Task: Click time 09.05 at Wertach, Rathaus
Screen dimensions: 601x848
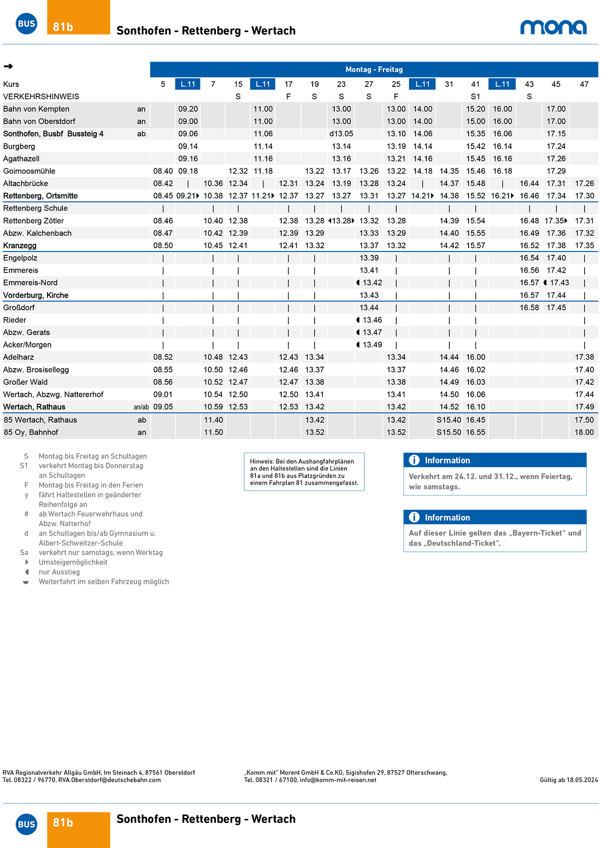Action: point(163,407)
